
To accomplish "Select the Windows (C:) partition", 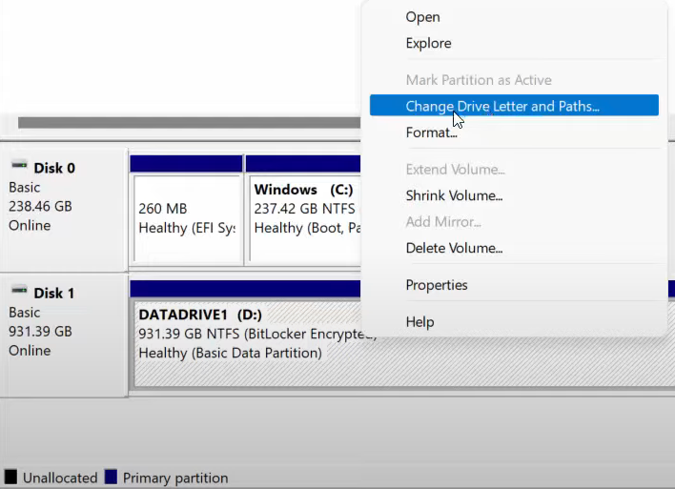I will pos(303,217).
